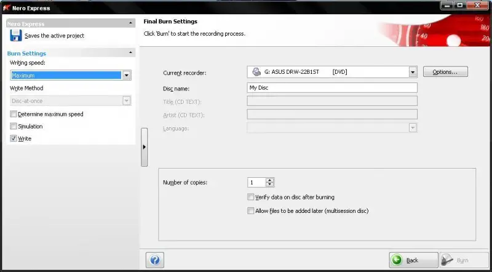
Task: Click the Burn button
Action: [464, 260]
